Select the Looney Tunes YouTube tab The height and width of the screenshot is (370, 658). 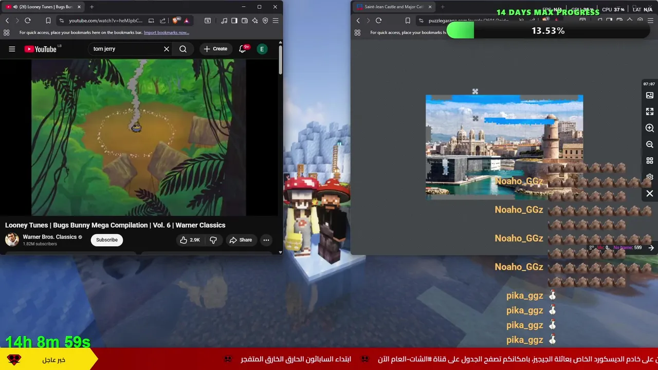[42, 7]
